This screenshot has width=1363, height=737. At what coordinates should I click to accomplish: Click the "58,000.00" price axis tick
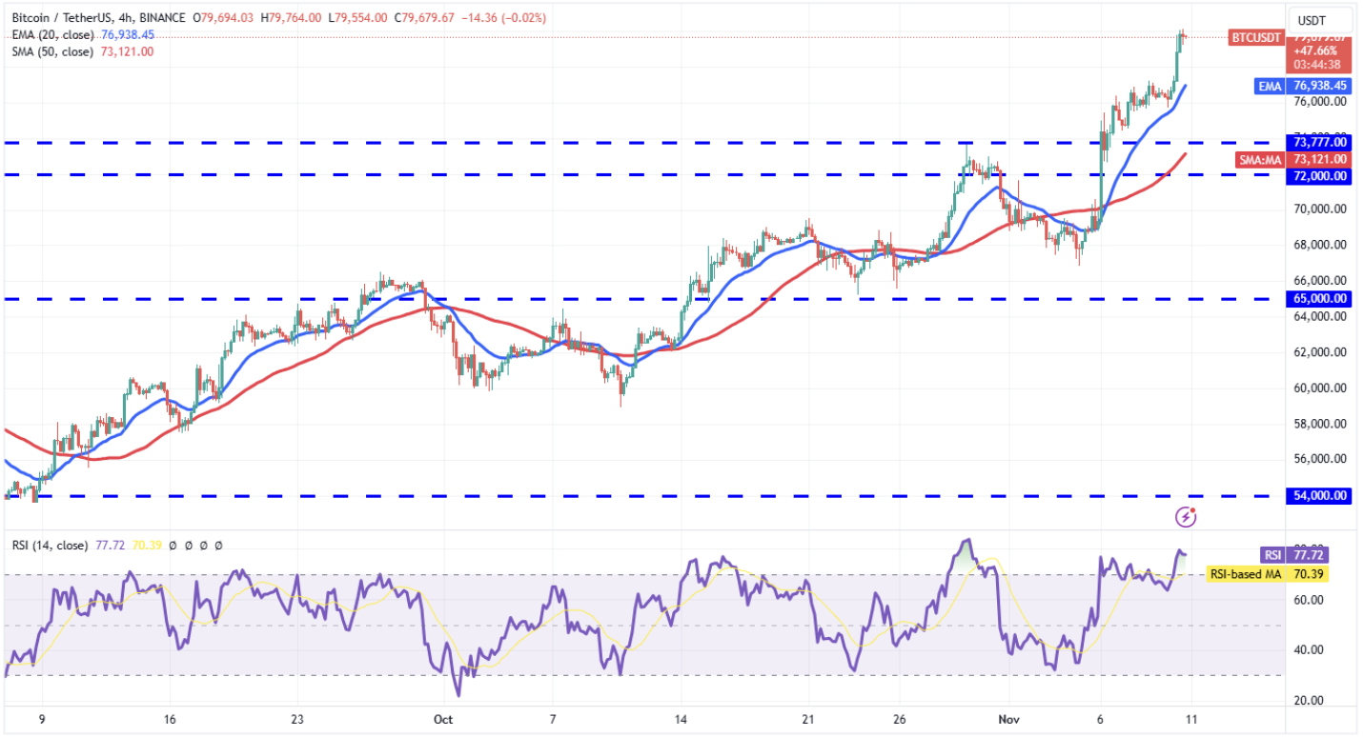pyautogui.click(x=1319, y=424)
